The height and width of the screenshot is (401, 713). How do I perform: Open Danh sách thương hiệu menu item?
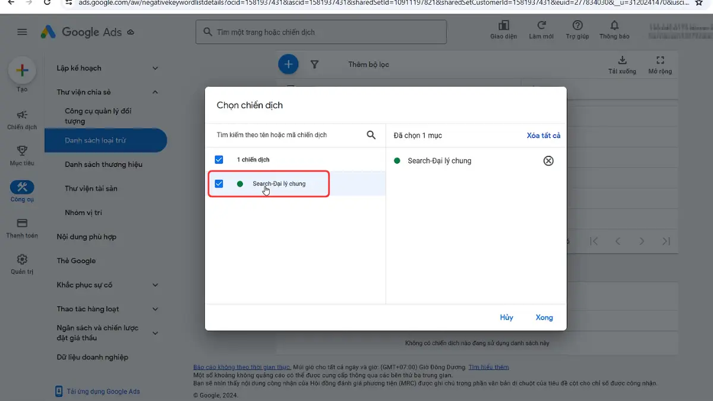[x=103, y=165]
